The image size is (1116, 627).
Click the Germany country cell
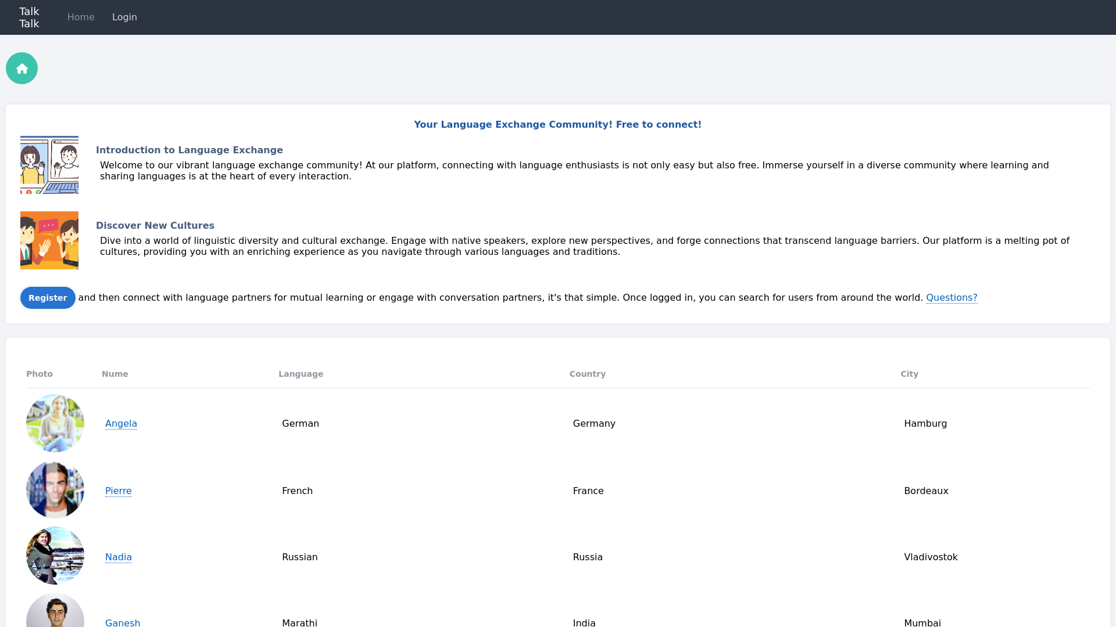pos(594,424)
